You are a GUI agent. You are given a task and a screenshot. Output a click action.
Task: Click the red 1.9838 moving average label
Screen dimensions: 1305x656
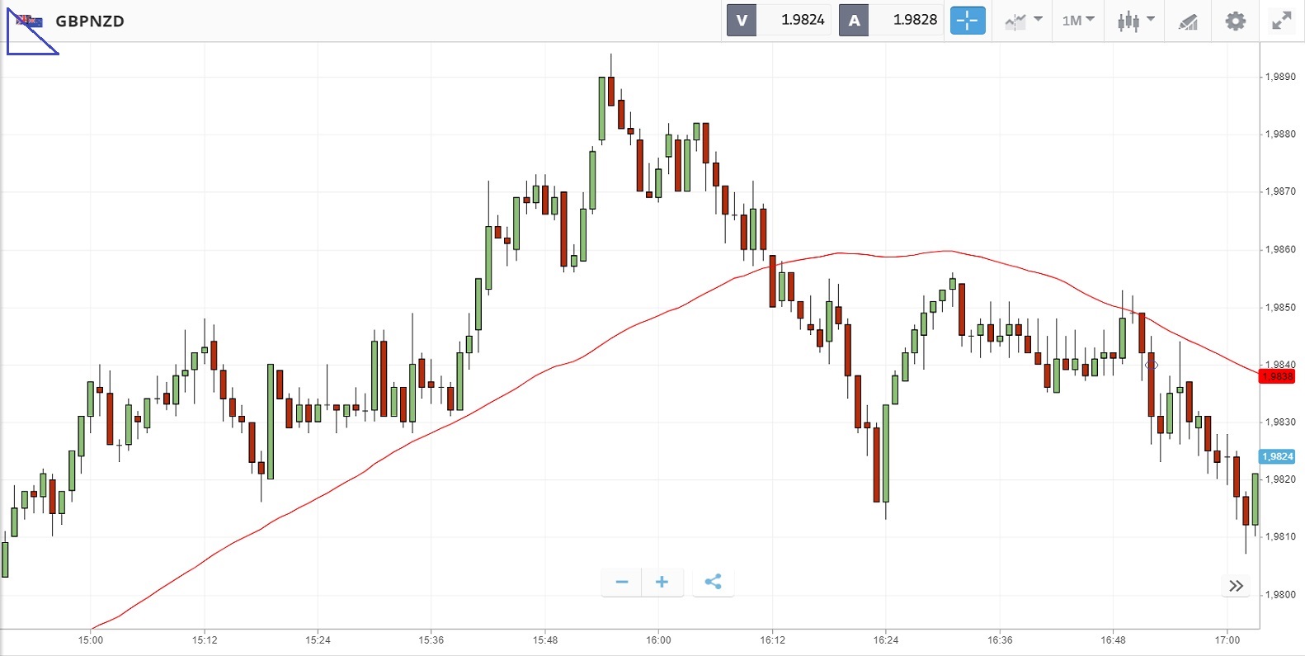pos(1277,376)
